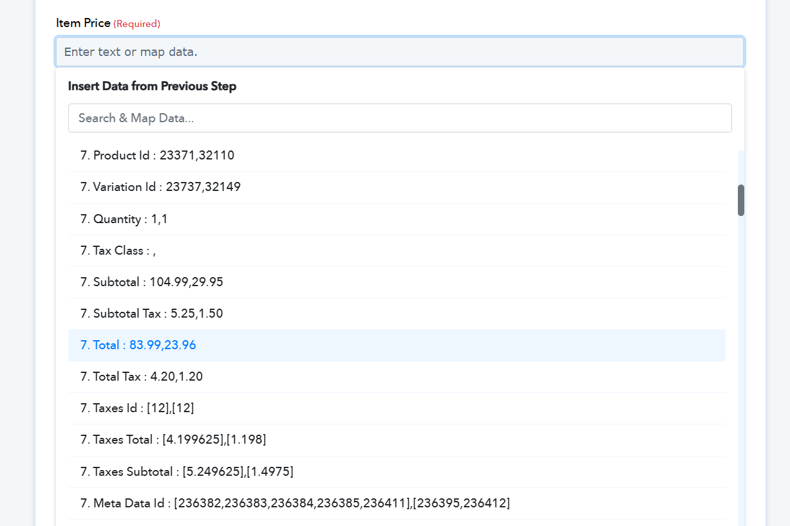Focus the Item Price input field
This screenshot has height=526, width=790.
[x=400, y=51]
